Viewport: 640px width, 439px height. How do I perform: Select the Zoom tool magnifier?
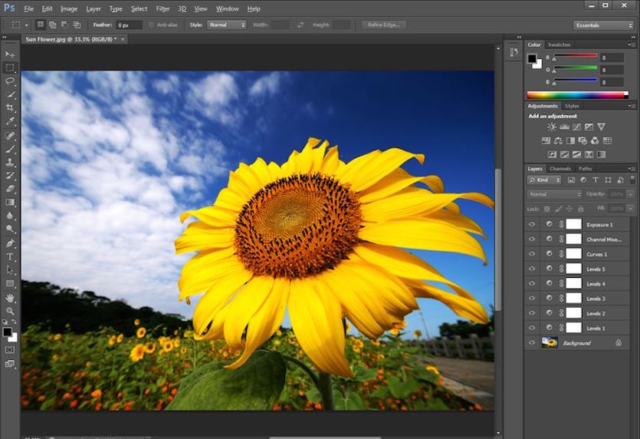(10, 312)
